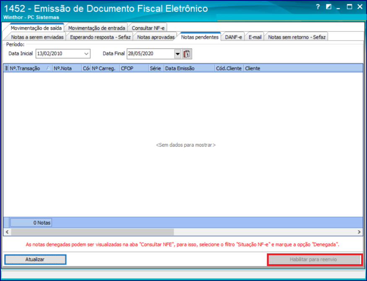Sort by Cliente column header
Viewport: 367px width, 281px height.
[x=303, y=68]
